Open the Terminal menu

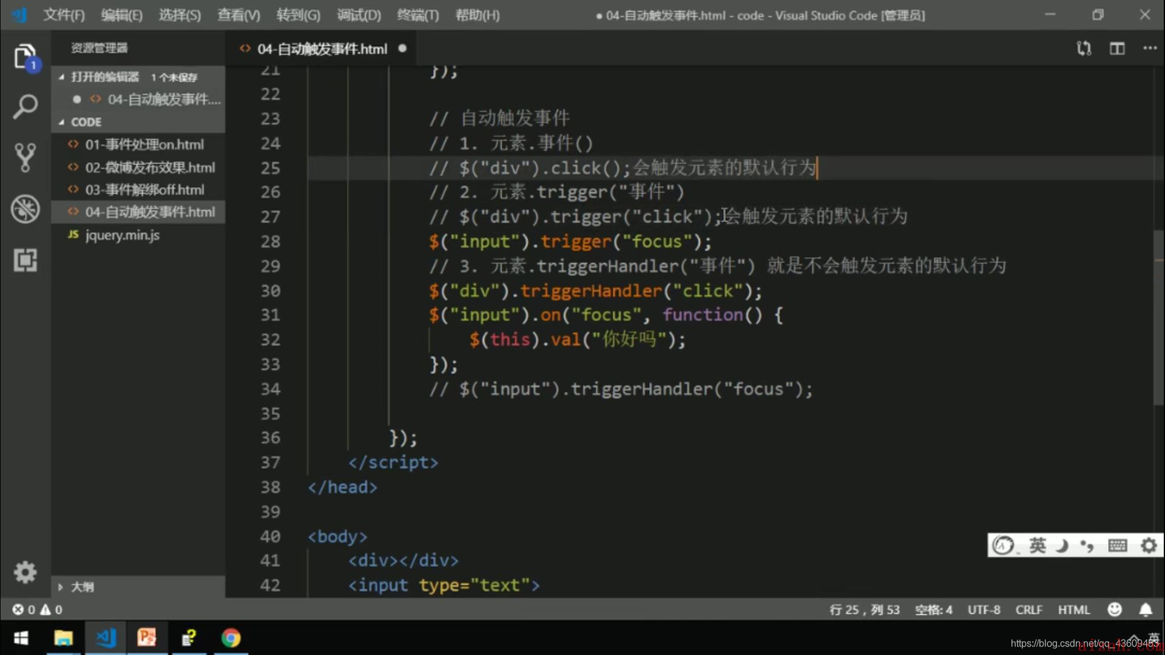417,15
